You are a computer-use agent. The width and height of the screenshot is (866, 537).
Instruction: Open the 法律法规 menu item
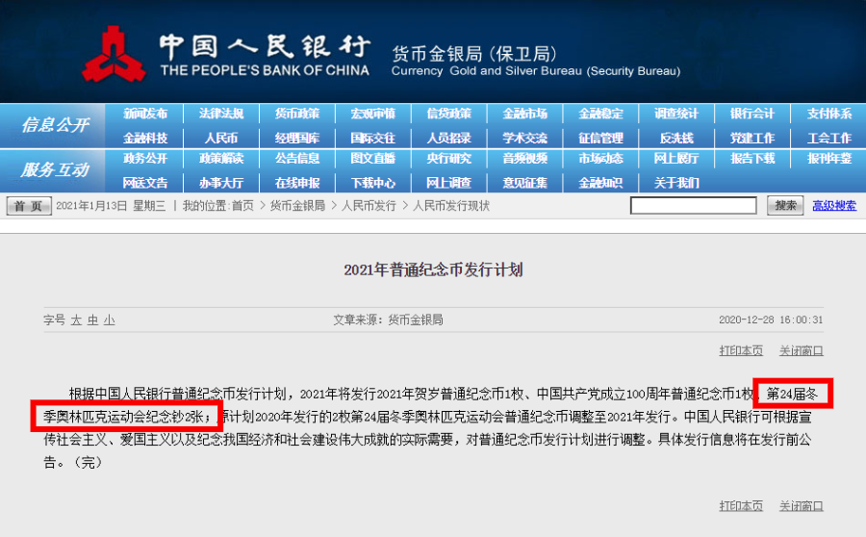tap(221, 114)
